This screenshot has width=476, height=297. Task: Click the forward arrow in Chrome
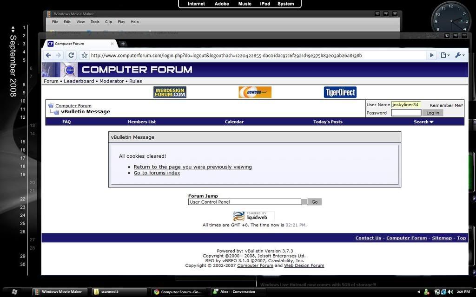[x=59, y=55]
